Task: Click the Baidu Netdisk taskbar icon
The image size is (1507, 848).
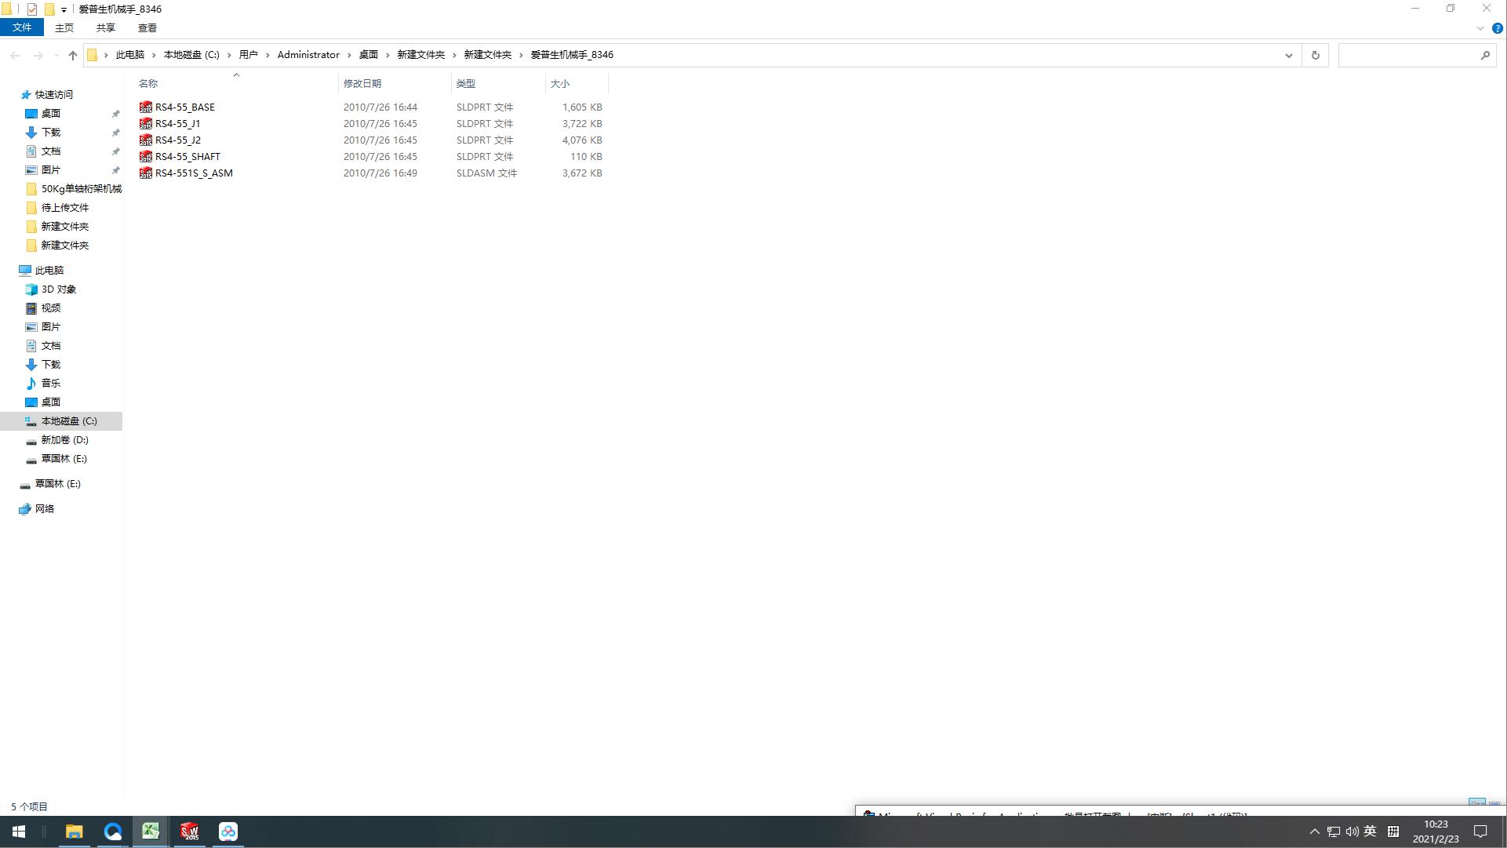Action: [x=228, y=832]
